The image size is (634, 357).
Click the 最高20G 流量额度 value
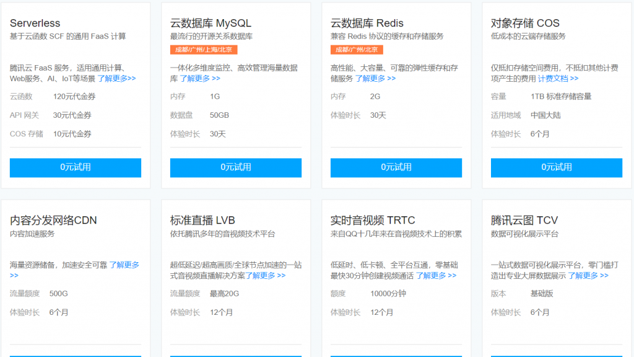tap(224, 294)
